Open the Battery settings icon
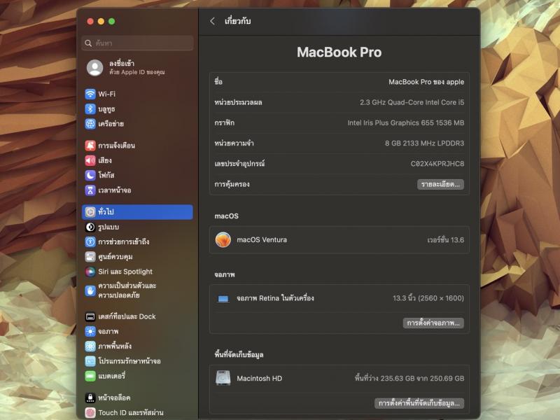 90,376
